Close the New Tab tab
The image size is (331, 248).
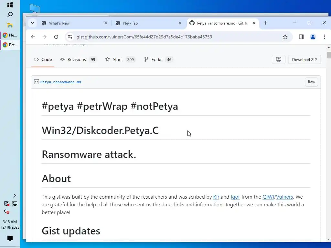180,23
